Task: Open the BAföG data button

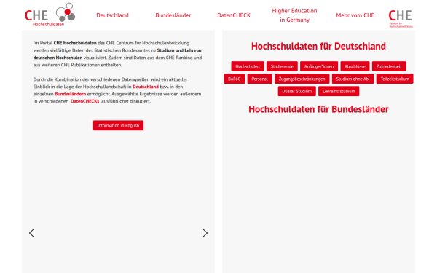Action: [x=234, y=79]
